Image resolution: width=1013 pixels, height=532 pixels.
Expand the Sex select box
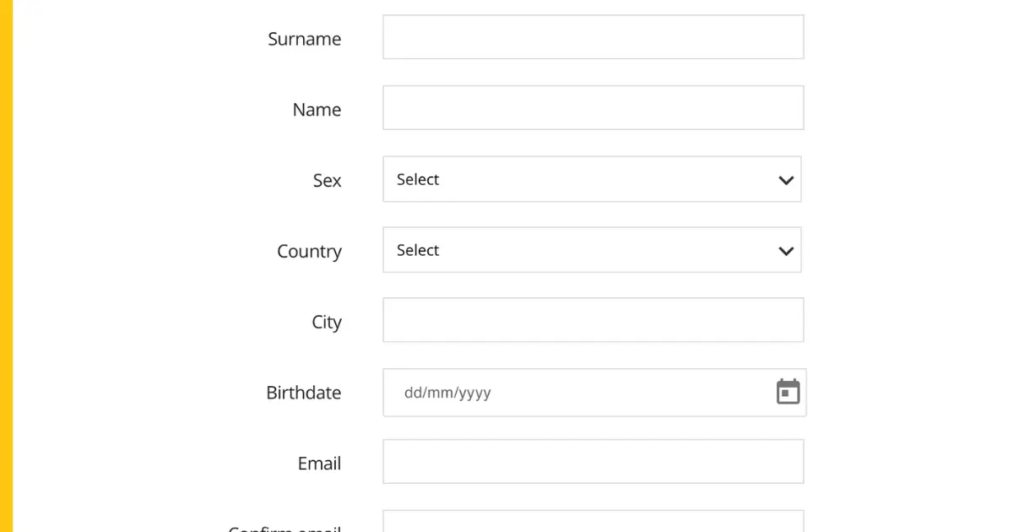592,179
